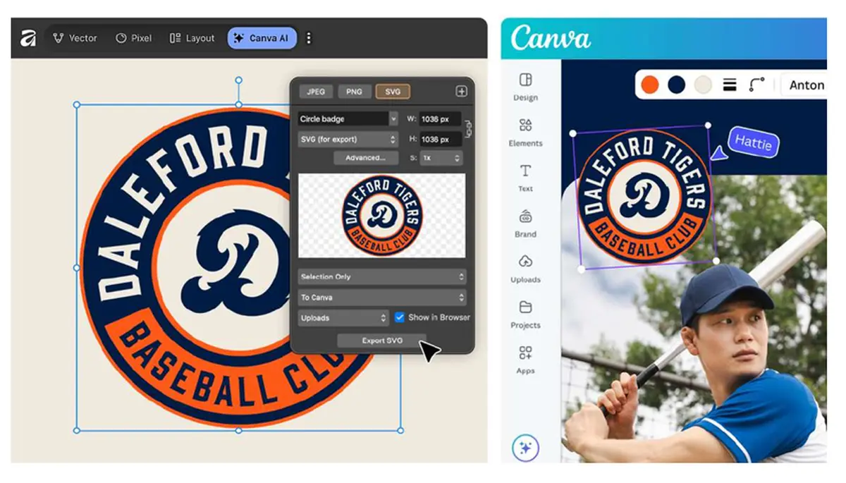This screenshot has width=846, height=483.
Task: Switch to the Vector tab
Action: 75,38
